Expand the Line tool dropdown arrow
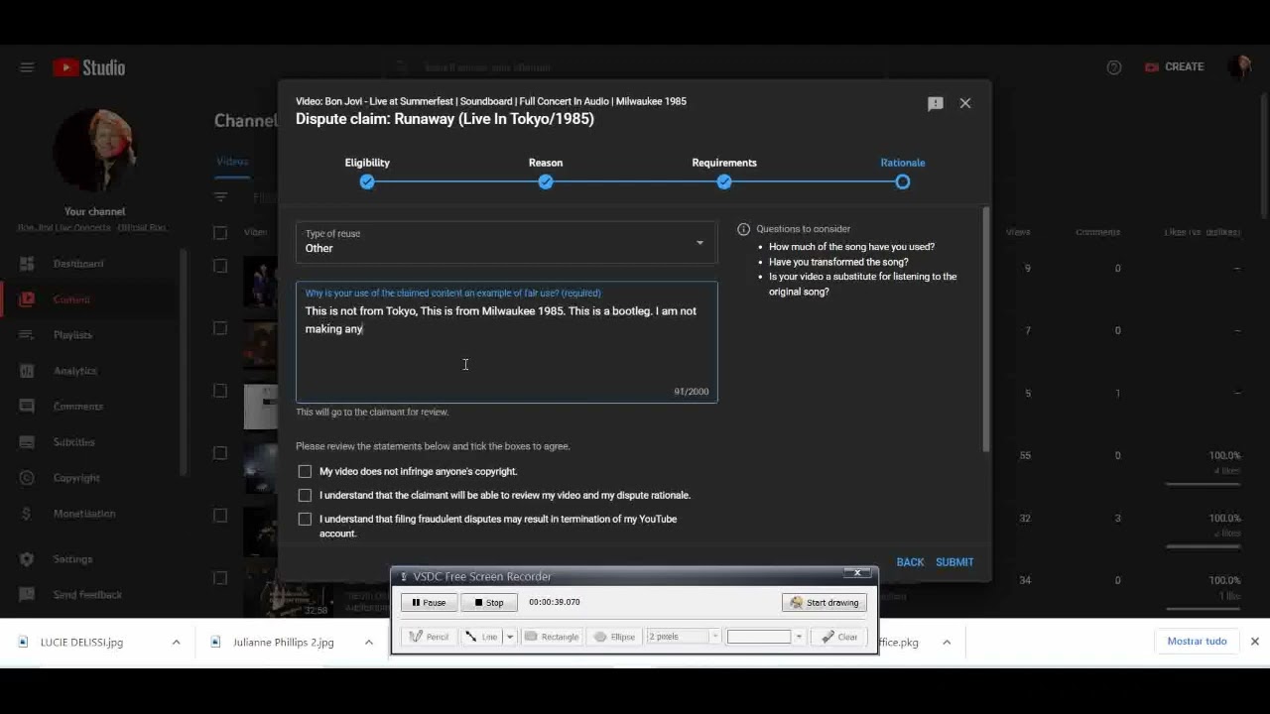 point(510,637)
